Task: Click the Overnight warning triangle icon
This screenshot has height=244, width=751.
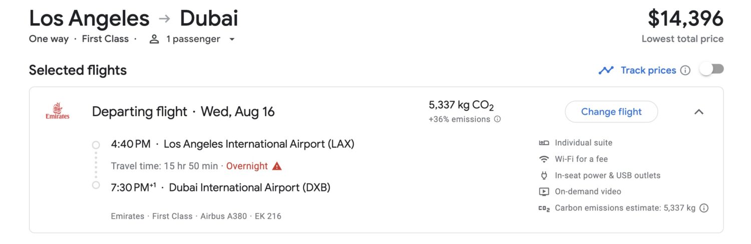Action: click(x=277, y=166)
